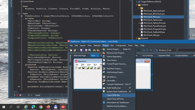Viewport: 195px width, 110px height.
Task: Click the red macro Record button in status bar
Action: pos(17,95)
